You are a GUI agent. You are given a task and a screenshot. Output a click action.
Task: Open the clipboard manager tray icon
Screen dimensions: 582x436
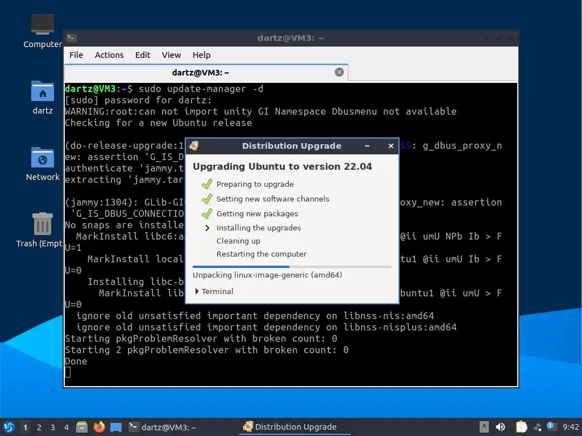tap(521, 427)
